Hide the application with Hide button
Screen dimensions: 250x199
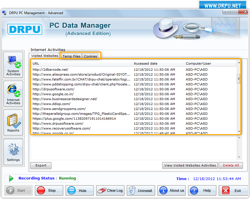(x=80, y=190)
